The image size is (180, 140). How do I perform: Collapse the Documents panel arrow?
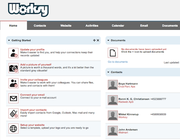[108, 40]
